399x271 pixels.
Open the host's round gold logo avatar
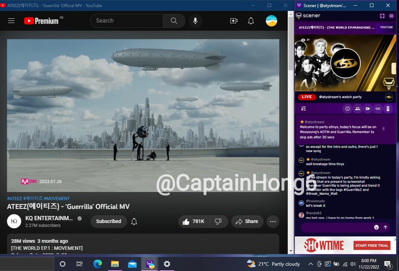pos(345,63)
